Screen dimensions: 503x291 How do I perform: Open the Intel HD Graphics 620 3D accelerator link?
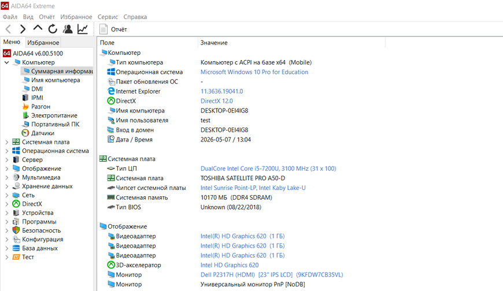pyautogui.click(x=230, y=265)
